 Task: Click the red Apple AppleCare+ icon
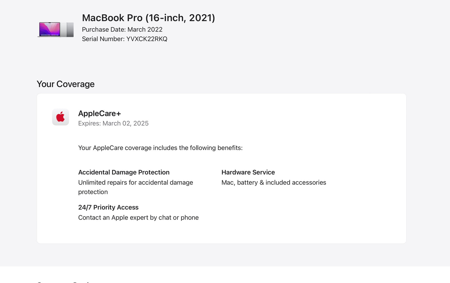(60, 117)
